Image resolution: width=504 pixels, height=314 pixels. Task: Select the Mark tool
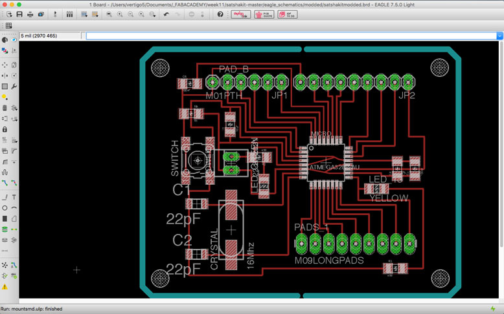(x=14, y=50)
